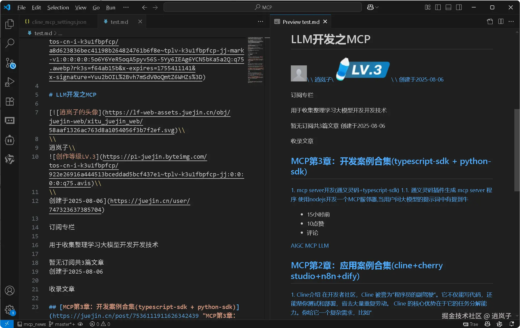
Task: Open the Search view icon
Action: (10, 43)
